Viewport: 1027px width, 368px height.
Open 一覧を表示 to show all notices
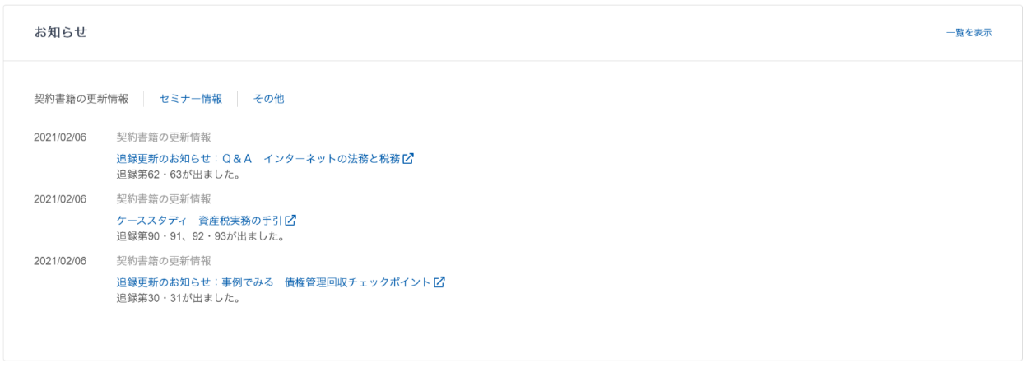tap(969, 33)
